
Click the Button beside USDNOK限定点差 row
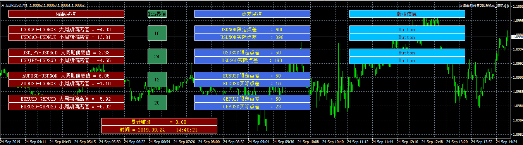[x=407, y=29]
